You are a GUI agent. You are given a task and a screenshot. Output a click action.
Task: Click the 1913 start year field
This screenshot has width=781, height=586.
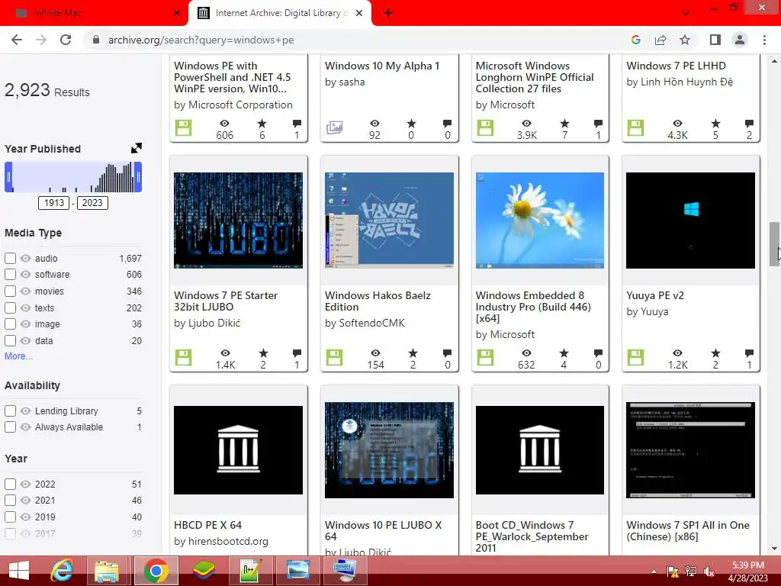(x=54, y=203)
